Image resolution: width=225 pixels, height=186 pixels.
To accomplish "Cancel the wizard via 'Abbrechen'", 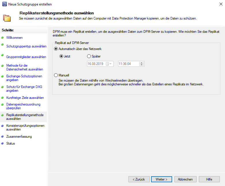I will point(185,179).
